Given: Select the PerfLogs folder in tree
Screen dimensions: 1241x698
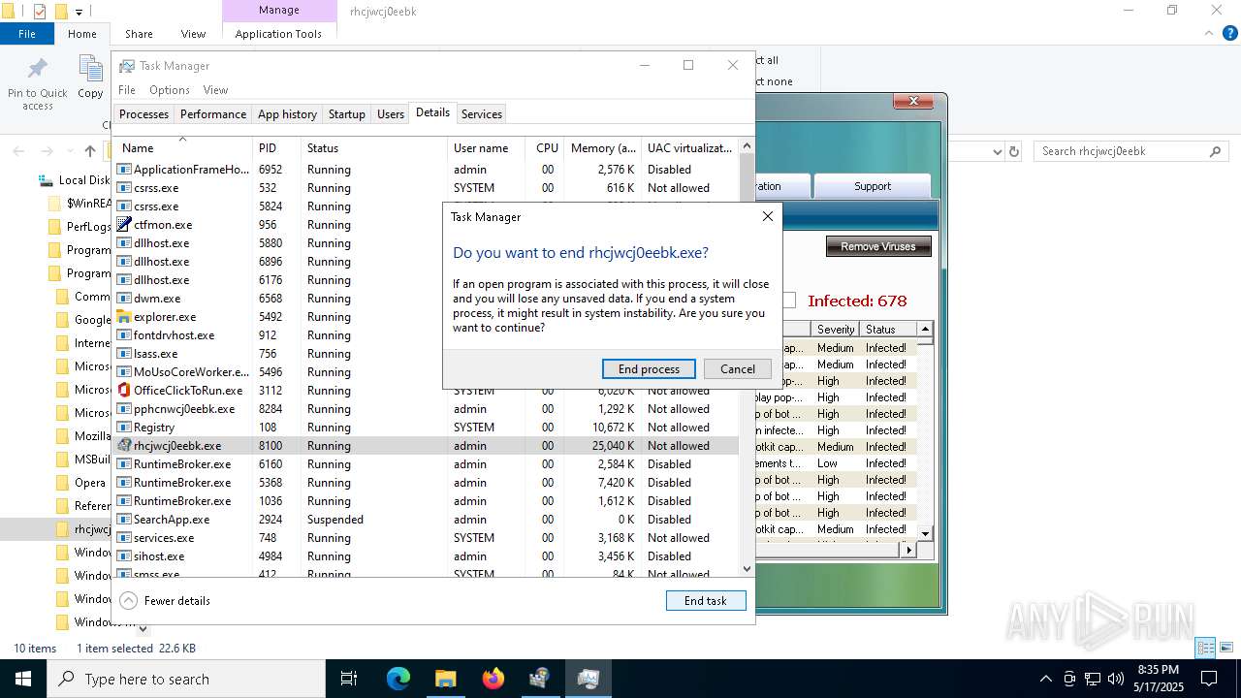Looking at the screenshot, I should pos(80,227).
